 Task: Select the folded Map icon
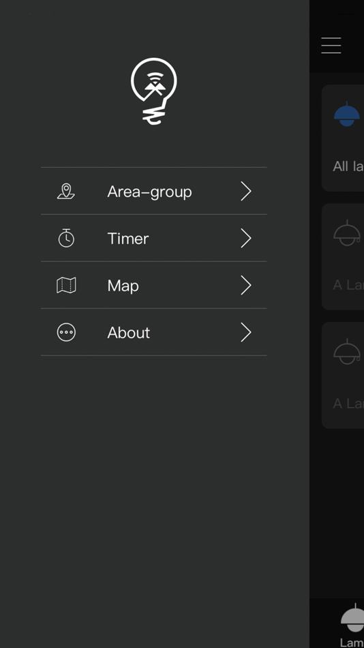(66, 285)
